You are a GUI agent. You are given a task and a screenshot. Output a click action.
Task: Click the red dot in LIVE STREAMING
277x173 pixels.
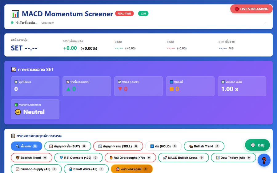[x=237, y=9]
